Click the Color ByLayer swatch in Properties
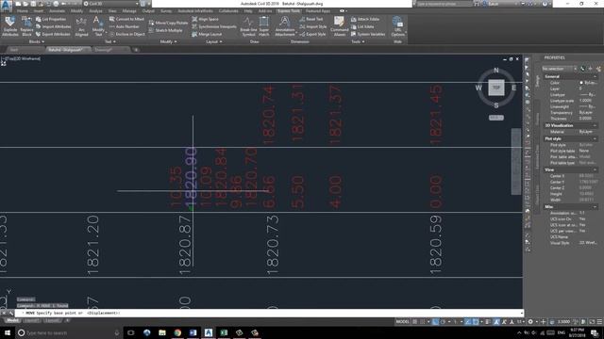Screen dimensions: 604x339 click(581, 83)
